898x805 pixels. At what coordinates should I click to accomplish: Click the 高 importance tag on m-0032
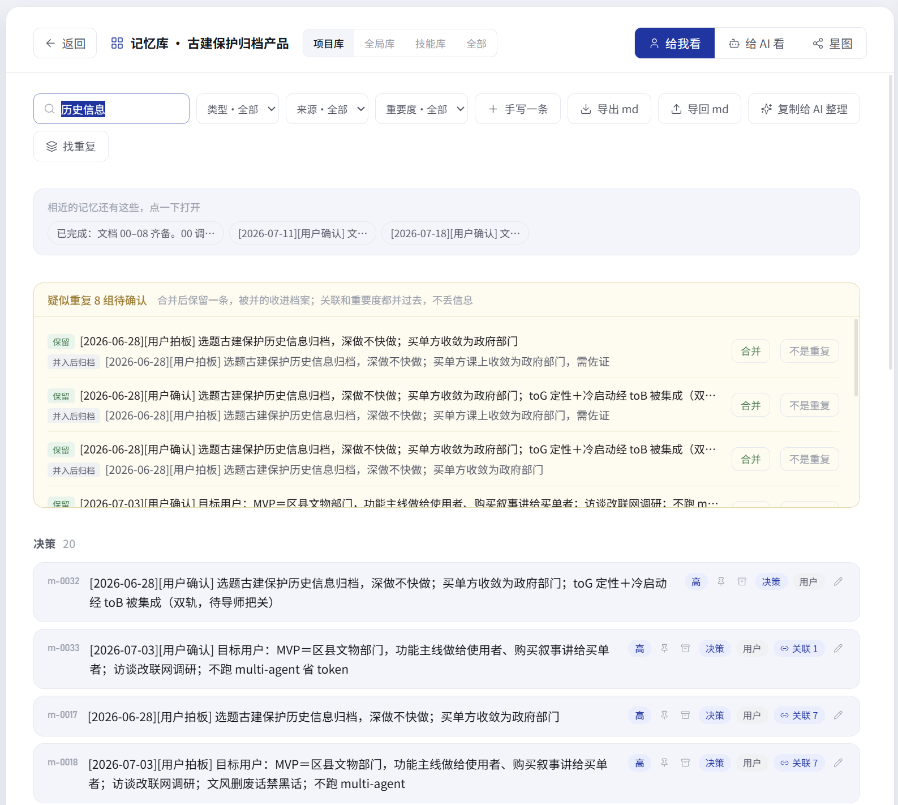696,582
